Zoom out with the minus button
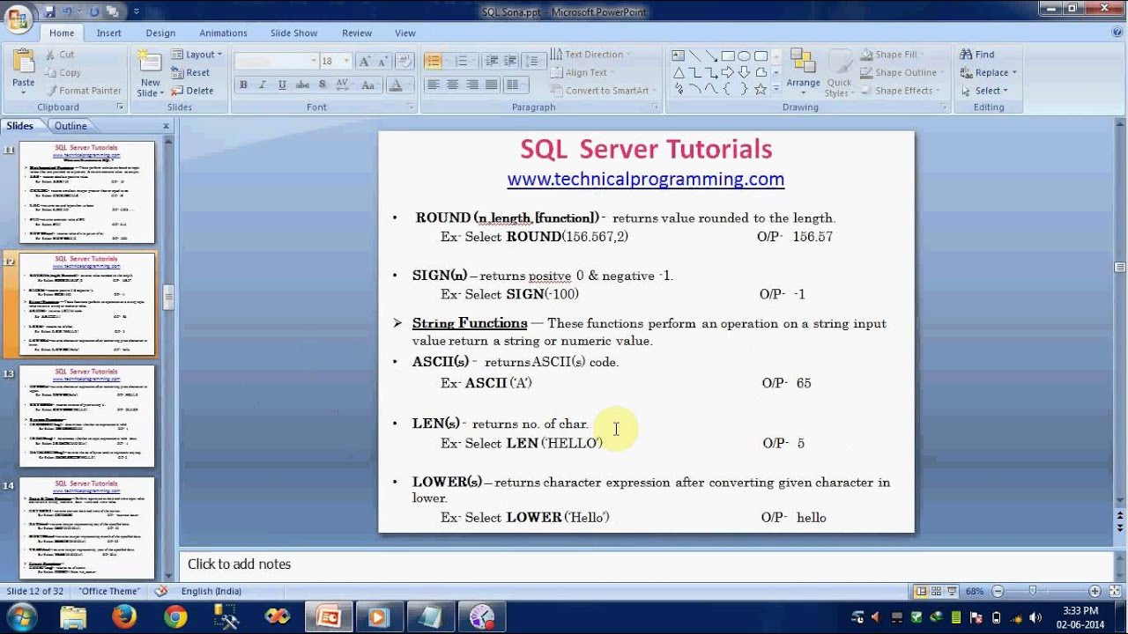 (x=998, y=592)
